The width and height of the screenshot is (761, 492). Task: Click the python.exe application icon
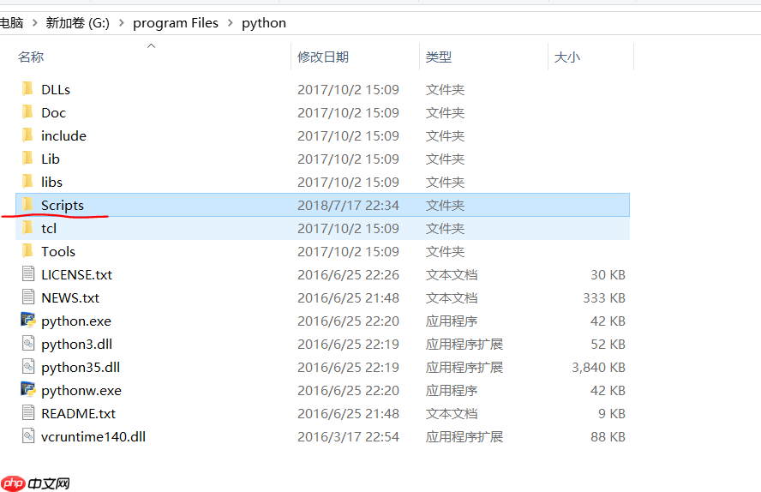[28, 321]
